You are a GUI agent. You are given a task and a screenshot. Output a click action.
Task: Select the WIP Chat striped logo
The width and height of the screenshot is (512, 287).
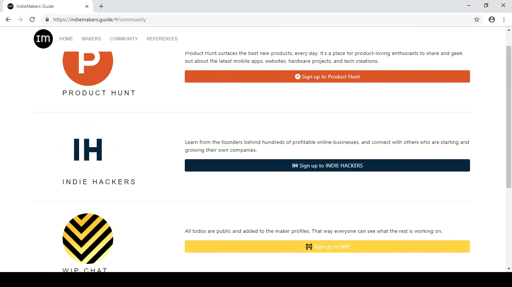click(88, 239)
